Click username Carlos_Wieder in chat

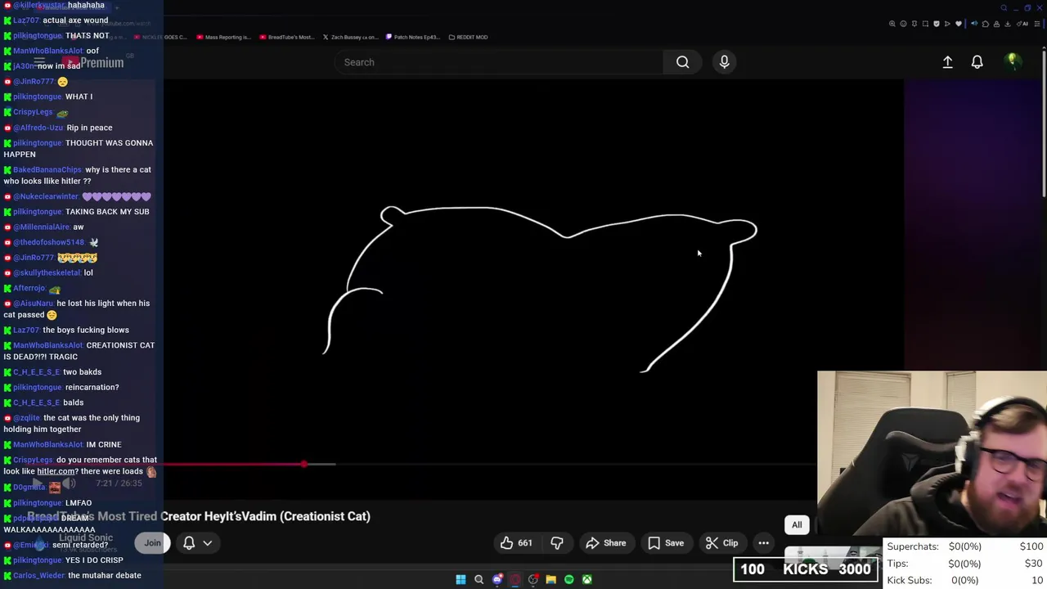pos(39,576)
